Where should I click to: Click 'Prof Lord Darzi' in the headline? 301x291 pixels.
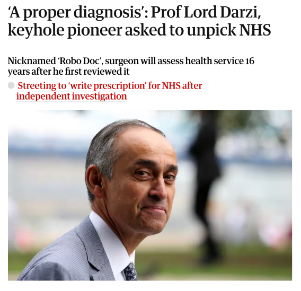tap(206, 12)
